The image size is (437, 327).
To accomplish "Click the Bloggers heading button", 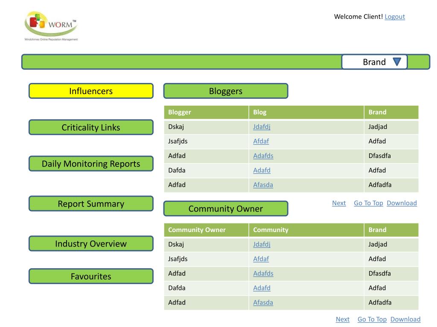I will pos(226,91).
